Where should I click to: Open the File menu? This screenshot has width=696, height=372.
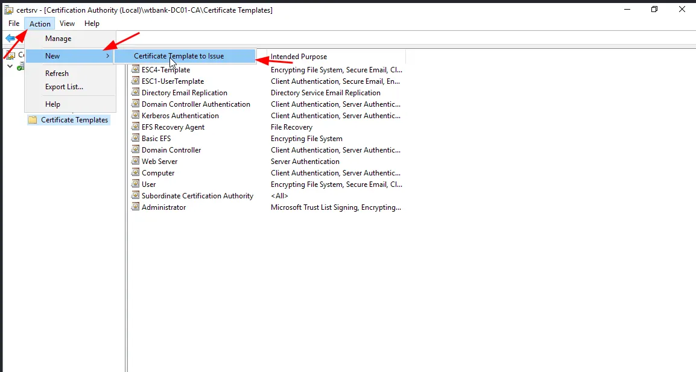point(14,24)
